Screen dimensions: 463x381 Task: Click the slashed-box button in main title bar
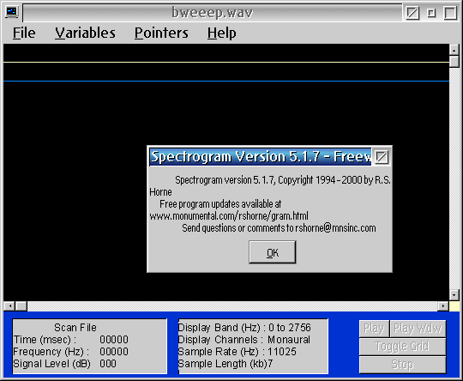[x=412, y=13]
